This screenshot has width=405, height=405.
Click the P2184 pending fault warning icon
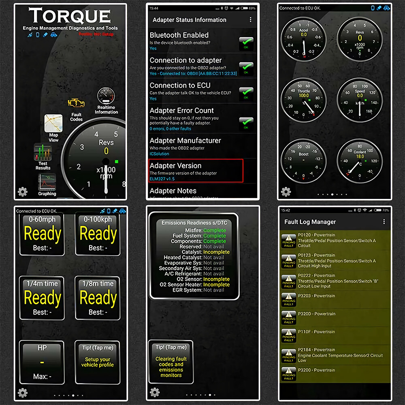(289, 354)
